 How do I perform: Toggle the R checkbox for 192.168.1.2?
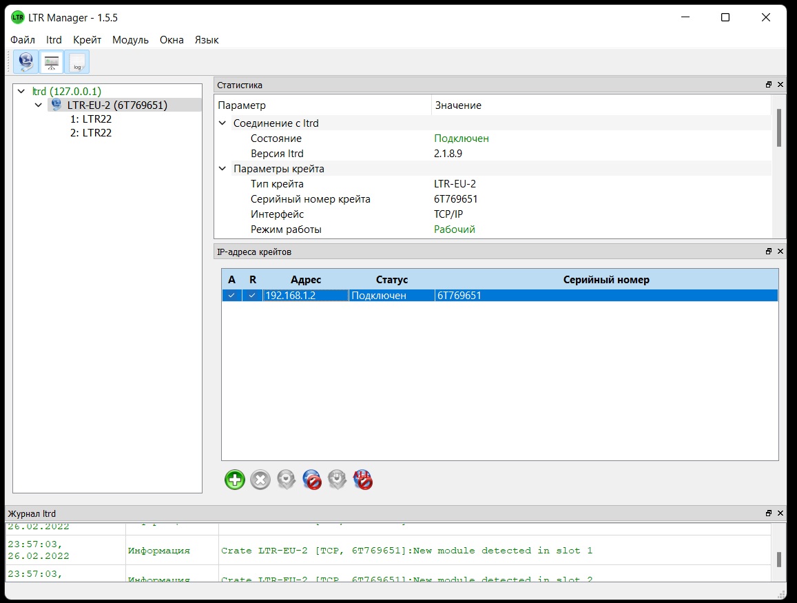pos(252,296)
